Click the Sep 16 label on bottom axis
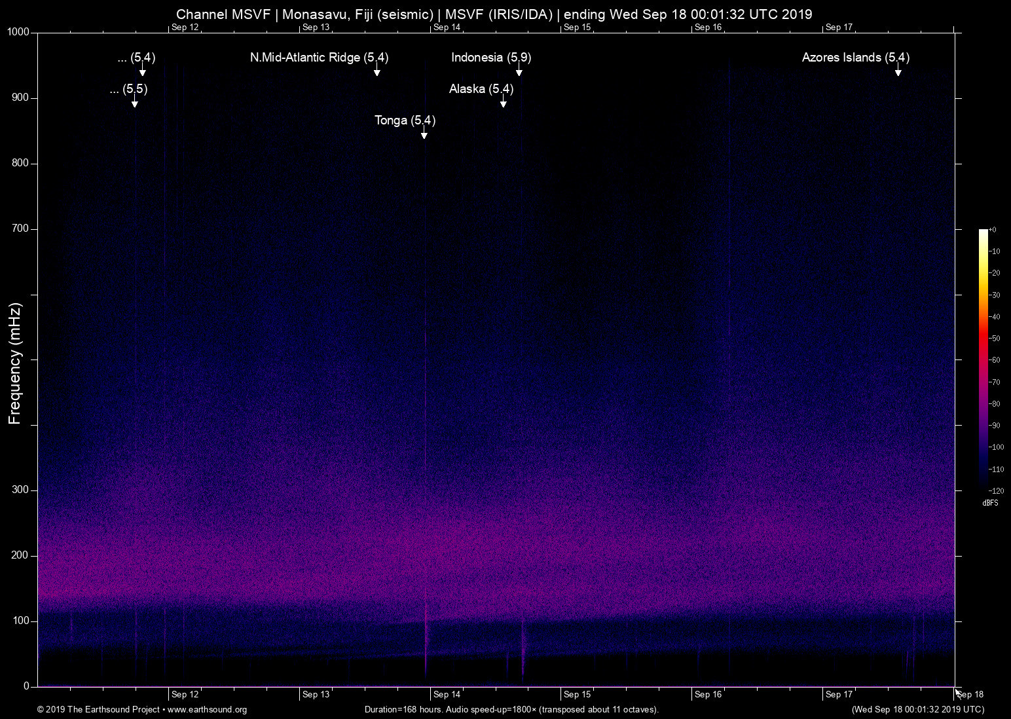 click(x=709, y=694)
